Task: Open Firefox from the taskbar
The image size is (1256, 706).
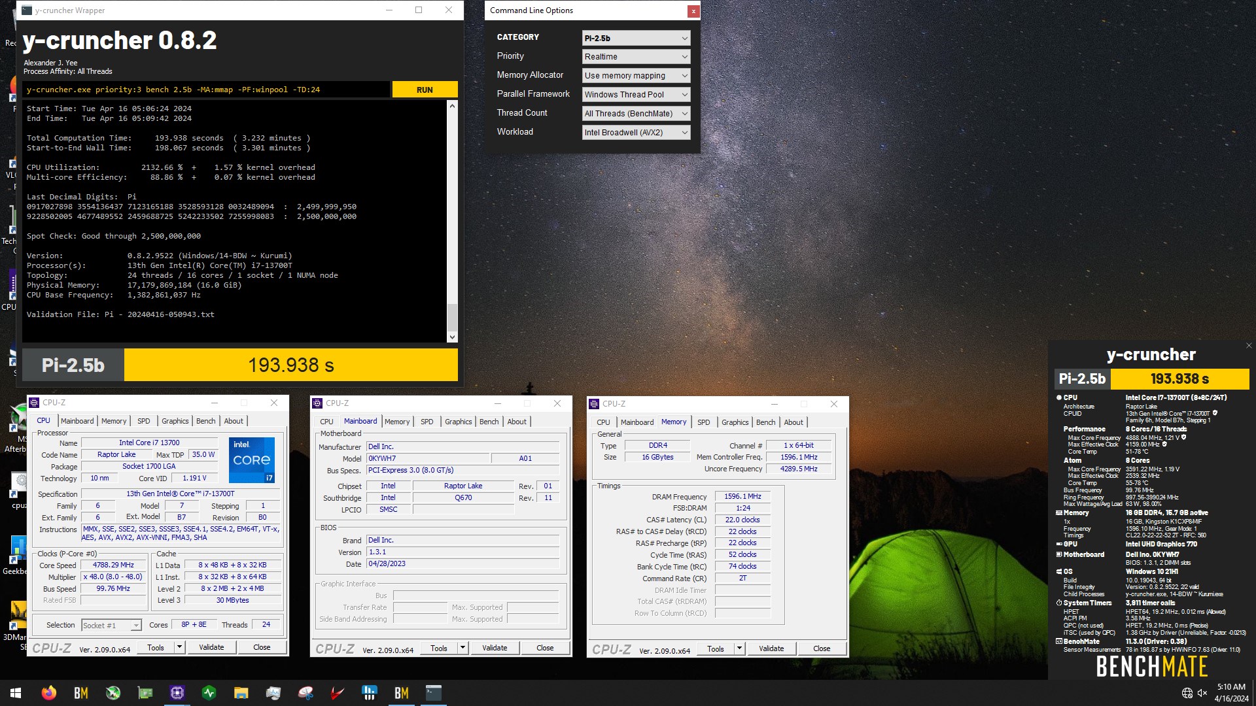Action: pos(48,693)
